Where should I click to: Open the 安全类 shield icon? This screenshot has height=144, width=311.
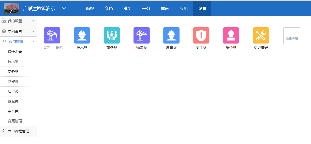coord(201,35)
